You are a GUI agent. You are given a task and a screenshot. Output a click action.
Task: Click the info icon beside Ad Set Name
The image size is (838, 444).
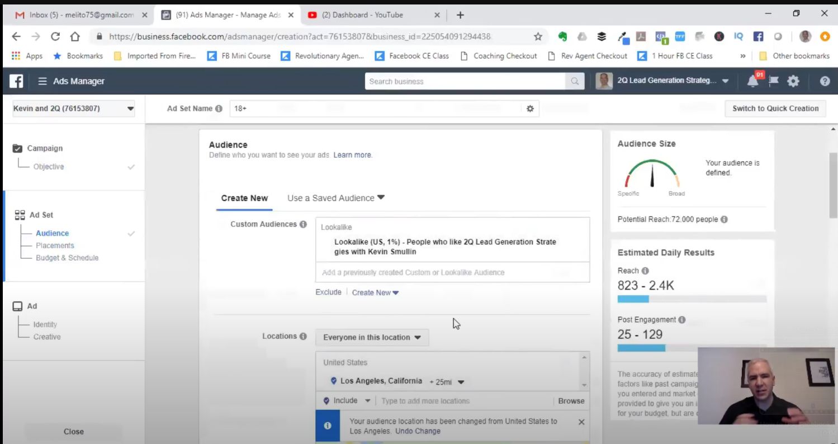[219, 108]
